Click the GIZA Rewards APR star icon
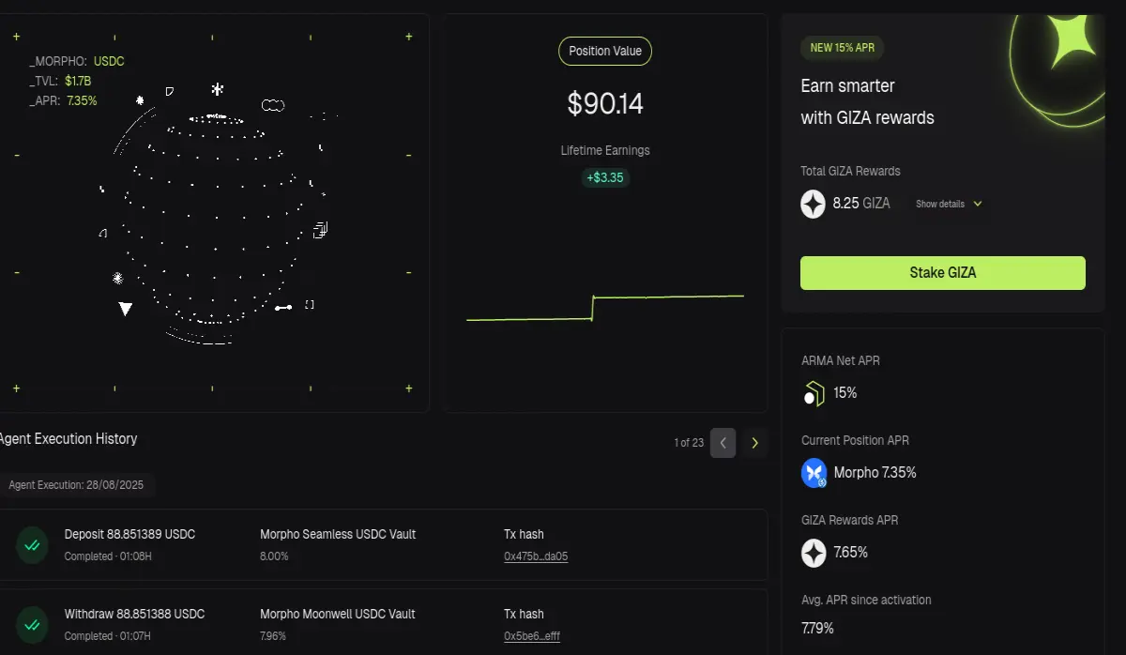Image resolution: width=1126 pixels, height=655 pixels. tap(814, 553)
